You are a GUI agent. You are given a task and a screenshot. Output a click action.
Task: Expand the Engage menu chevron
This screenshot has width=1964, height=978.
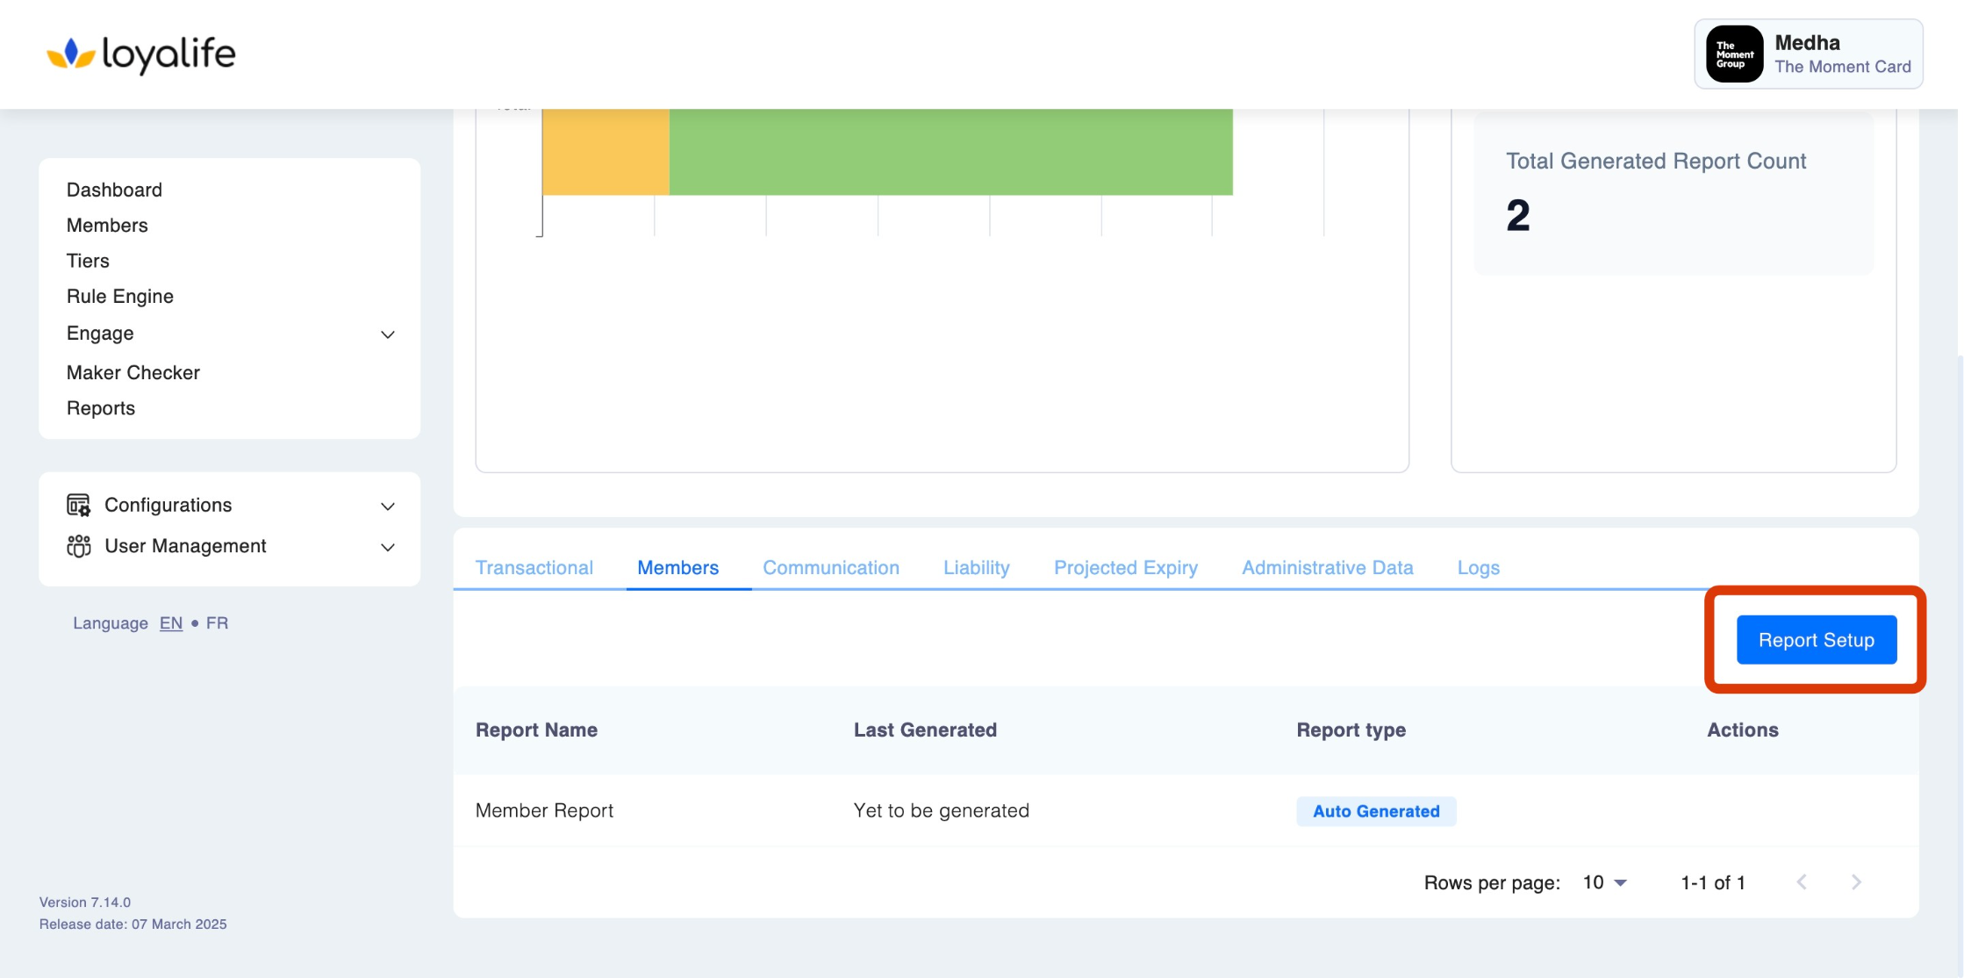pos(387,334)
